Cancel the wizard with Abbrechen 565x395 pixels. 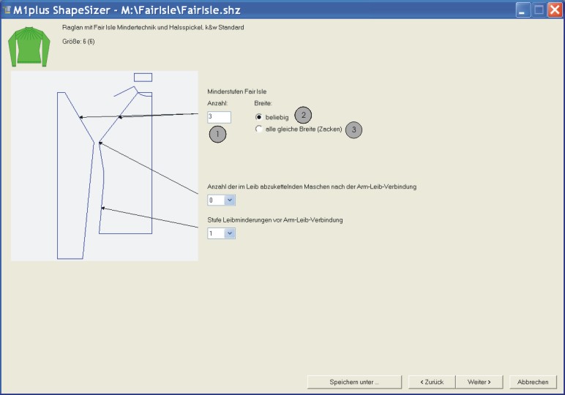[x=533, y=382]
